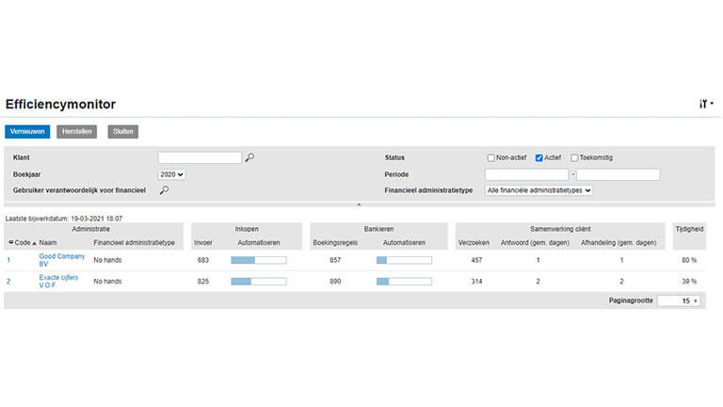
Task: Uncheck the Actief status checkbox
Action: coord(539,157)
